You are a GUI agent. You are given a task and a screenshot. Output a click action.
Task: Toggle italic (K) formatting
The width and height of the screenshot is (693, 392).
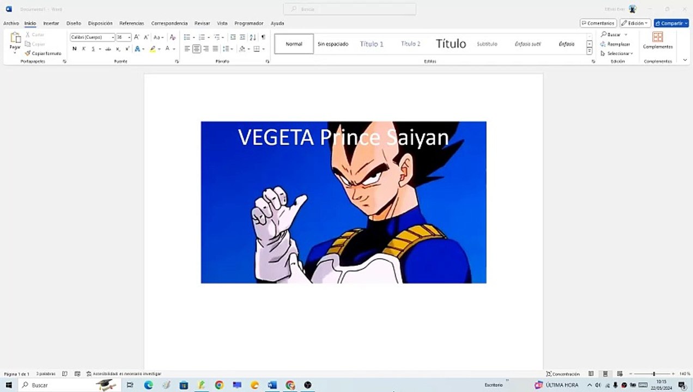(84, 49)
